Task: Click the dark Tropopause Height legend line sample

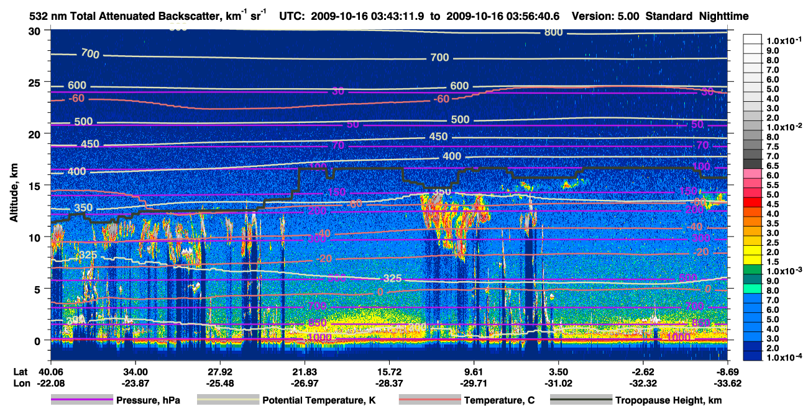Action: coord(581,400)
